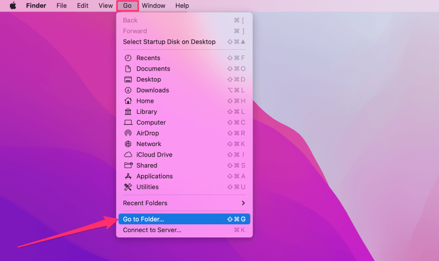Expand the Recent Folders submenu arrow
Image resolution: width=439 pixels, height=261 pixels.
[x=243, y=203]
